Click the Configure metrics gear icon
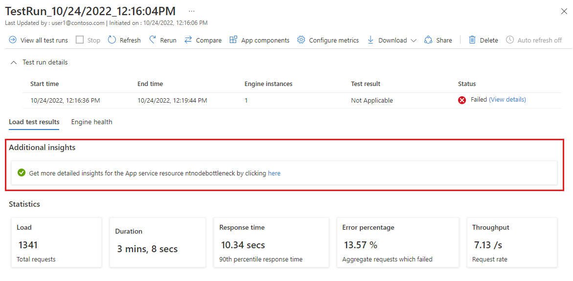573x281 pixels. click(x=301, y=40)
